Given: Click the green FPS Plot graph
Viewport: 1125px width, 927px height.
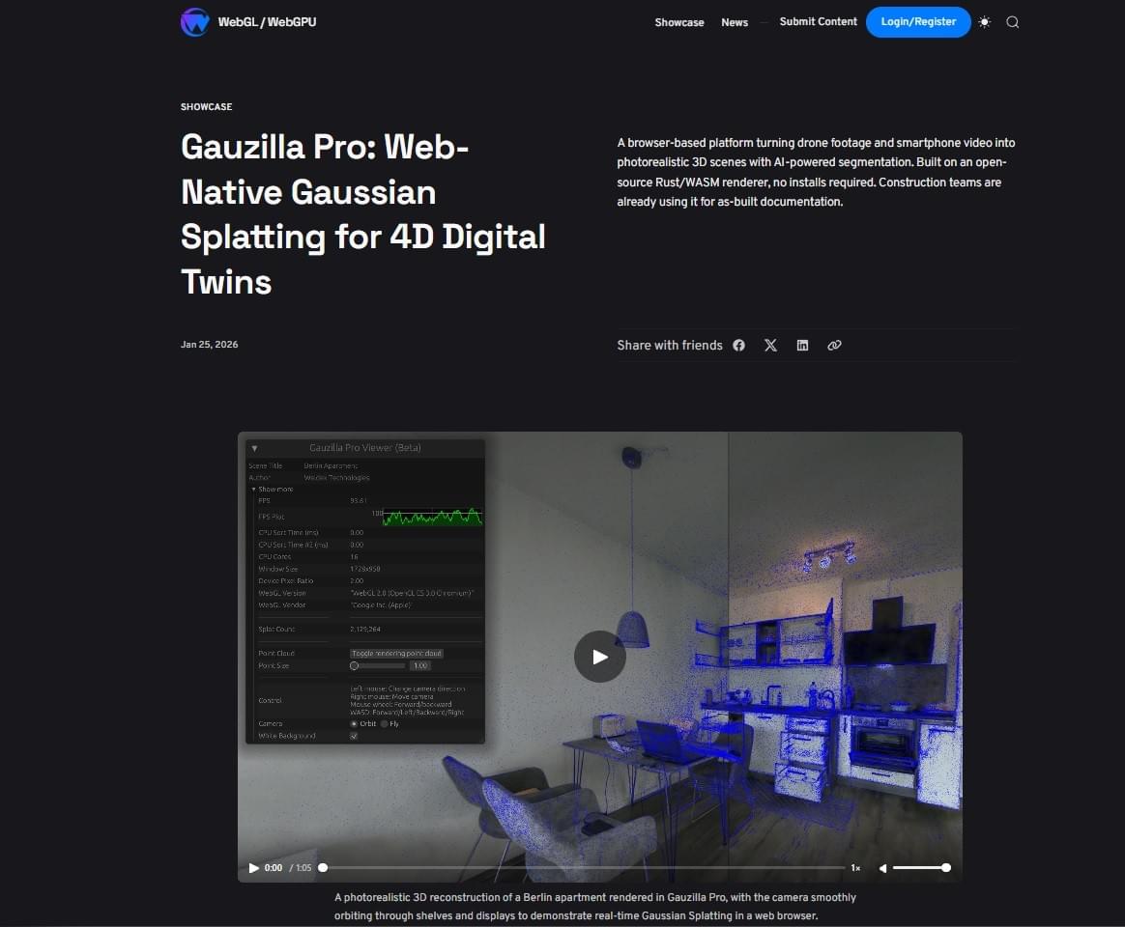Looking at the screenshot, I should [x=433, y=517].
